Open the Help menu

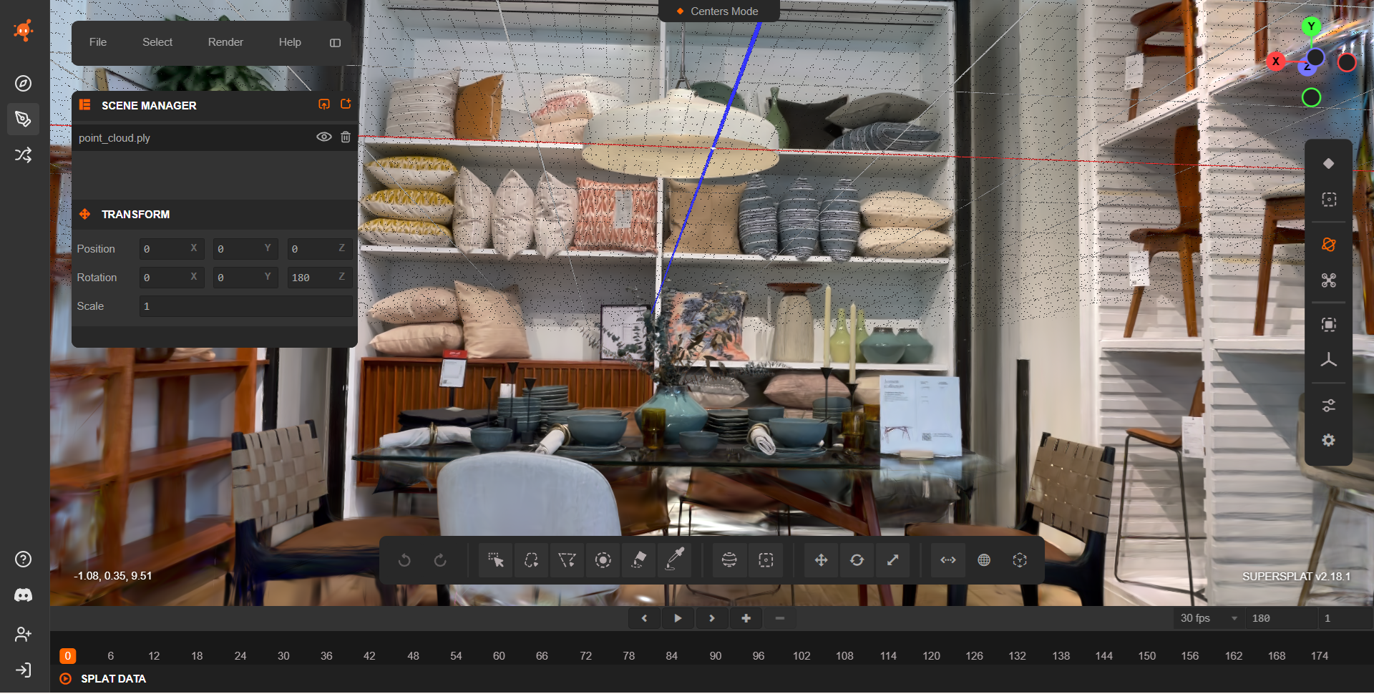[290, 42]
